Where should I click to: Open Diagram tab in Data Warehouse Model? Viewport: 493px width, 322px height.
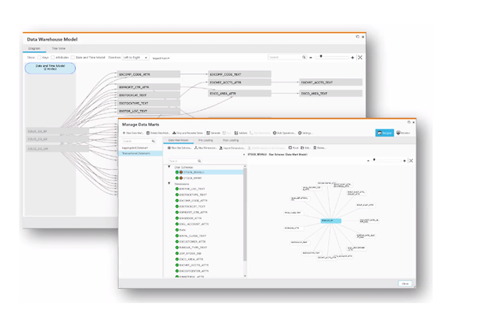point(34,48)
